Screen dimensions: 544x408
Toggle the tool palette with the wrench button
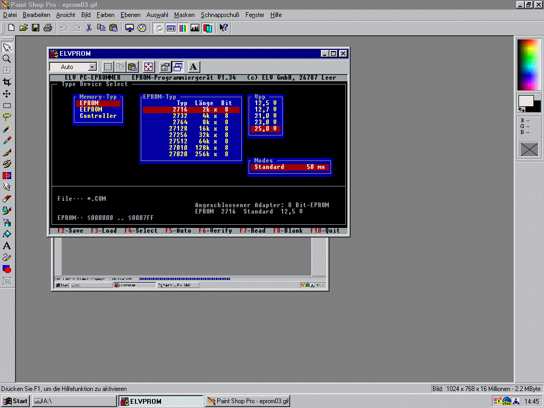(x=158, y=28)
